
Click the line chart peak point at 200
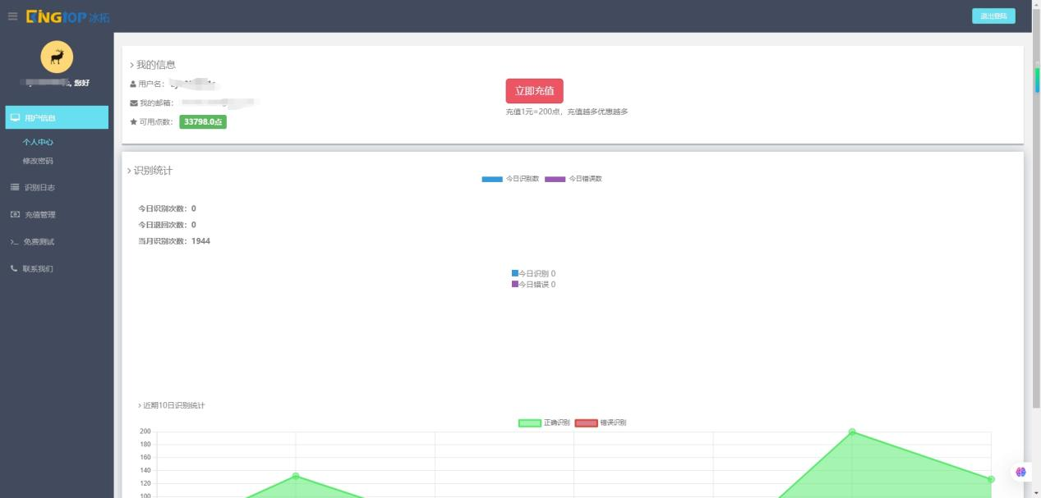[852, 432]
